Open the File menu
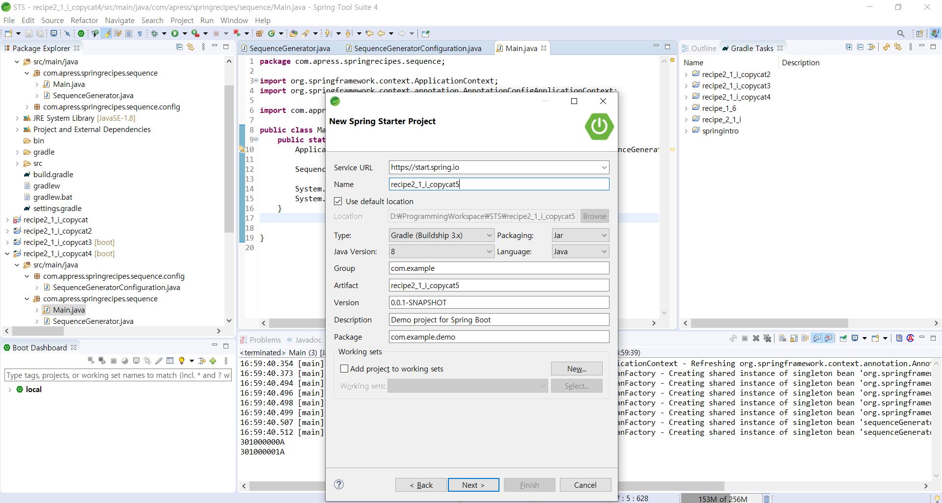 9,20
